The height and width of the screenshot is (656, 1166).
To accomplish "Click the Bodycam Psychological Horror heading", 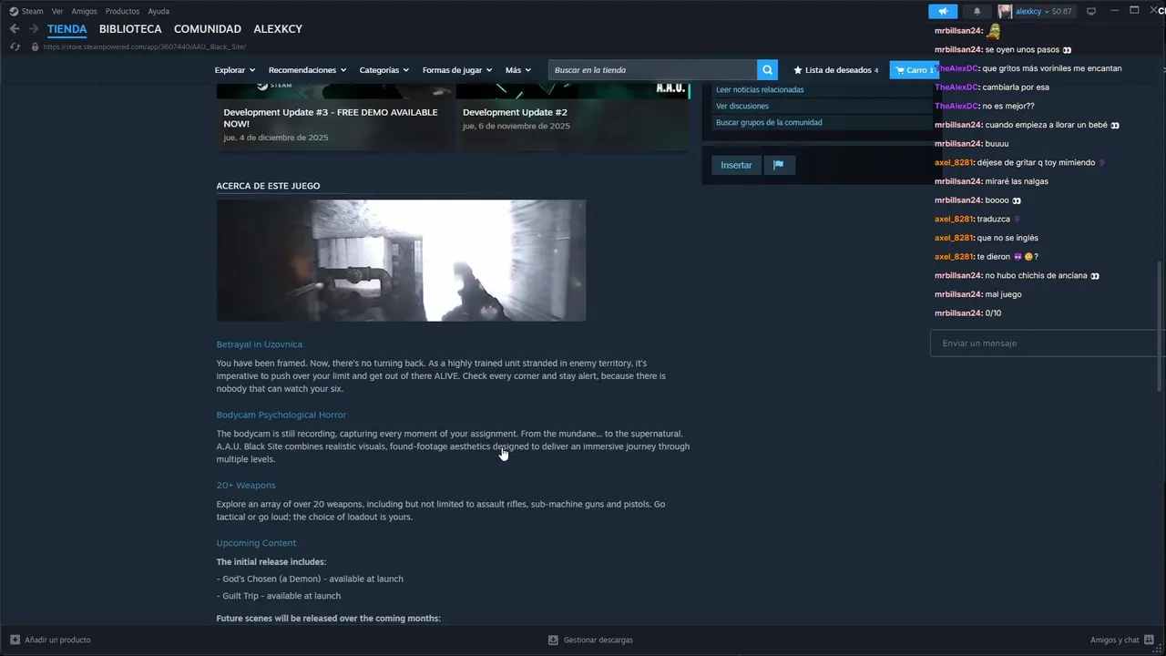I will click(281, 415).
